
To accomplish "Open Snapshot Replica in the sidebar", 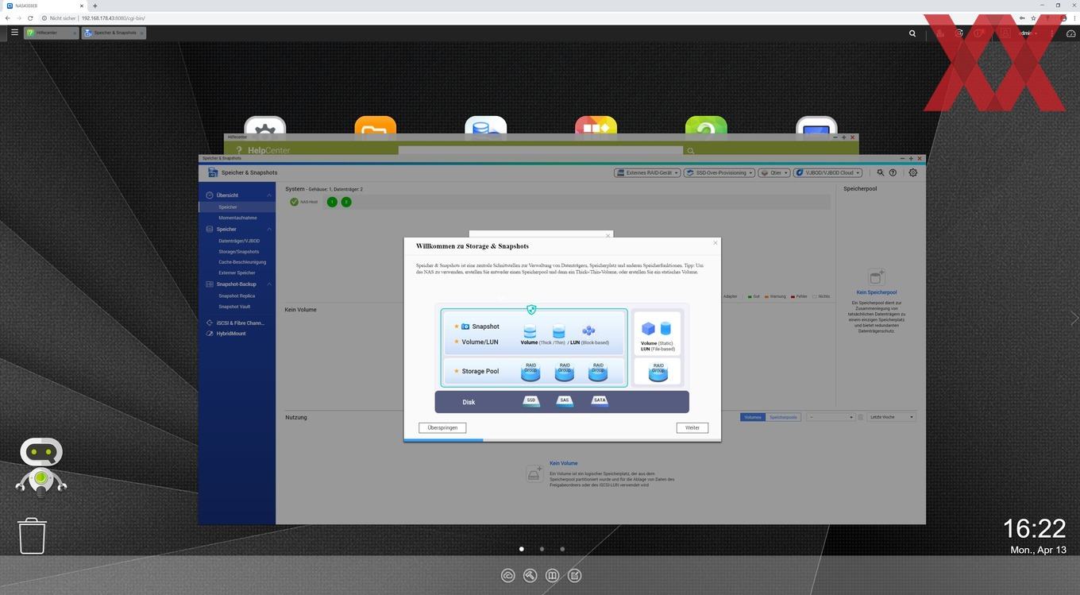I will [x=237, y=296].
